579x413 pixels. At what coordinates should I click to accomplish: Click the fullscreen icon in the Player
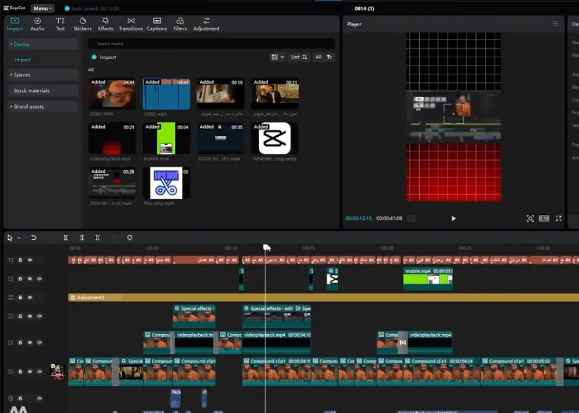[x=558, y=218]
